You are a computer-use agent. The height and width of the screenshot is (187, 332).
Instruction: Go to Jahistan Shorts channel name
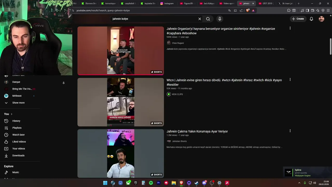pyautogui.click(x=179, y=141)
